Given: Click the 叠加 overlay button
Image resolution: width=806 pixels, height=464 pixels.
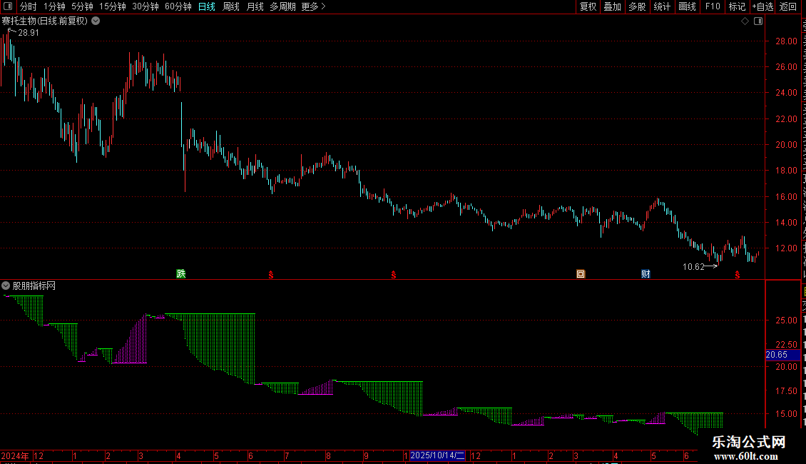Looking at the screenshot, I should [x=612, y=6].
